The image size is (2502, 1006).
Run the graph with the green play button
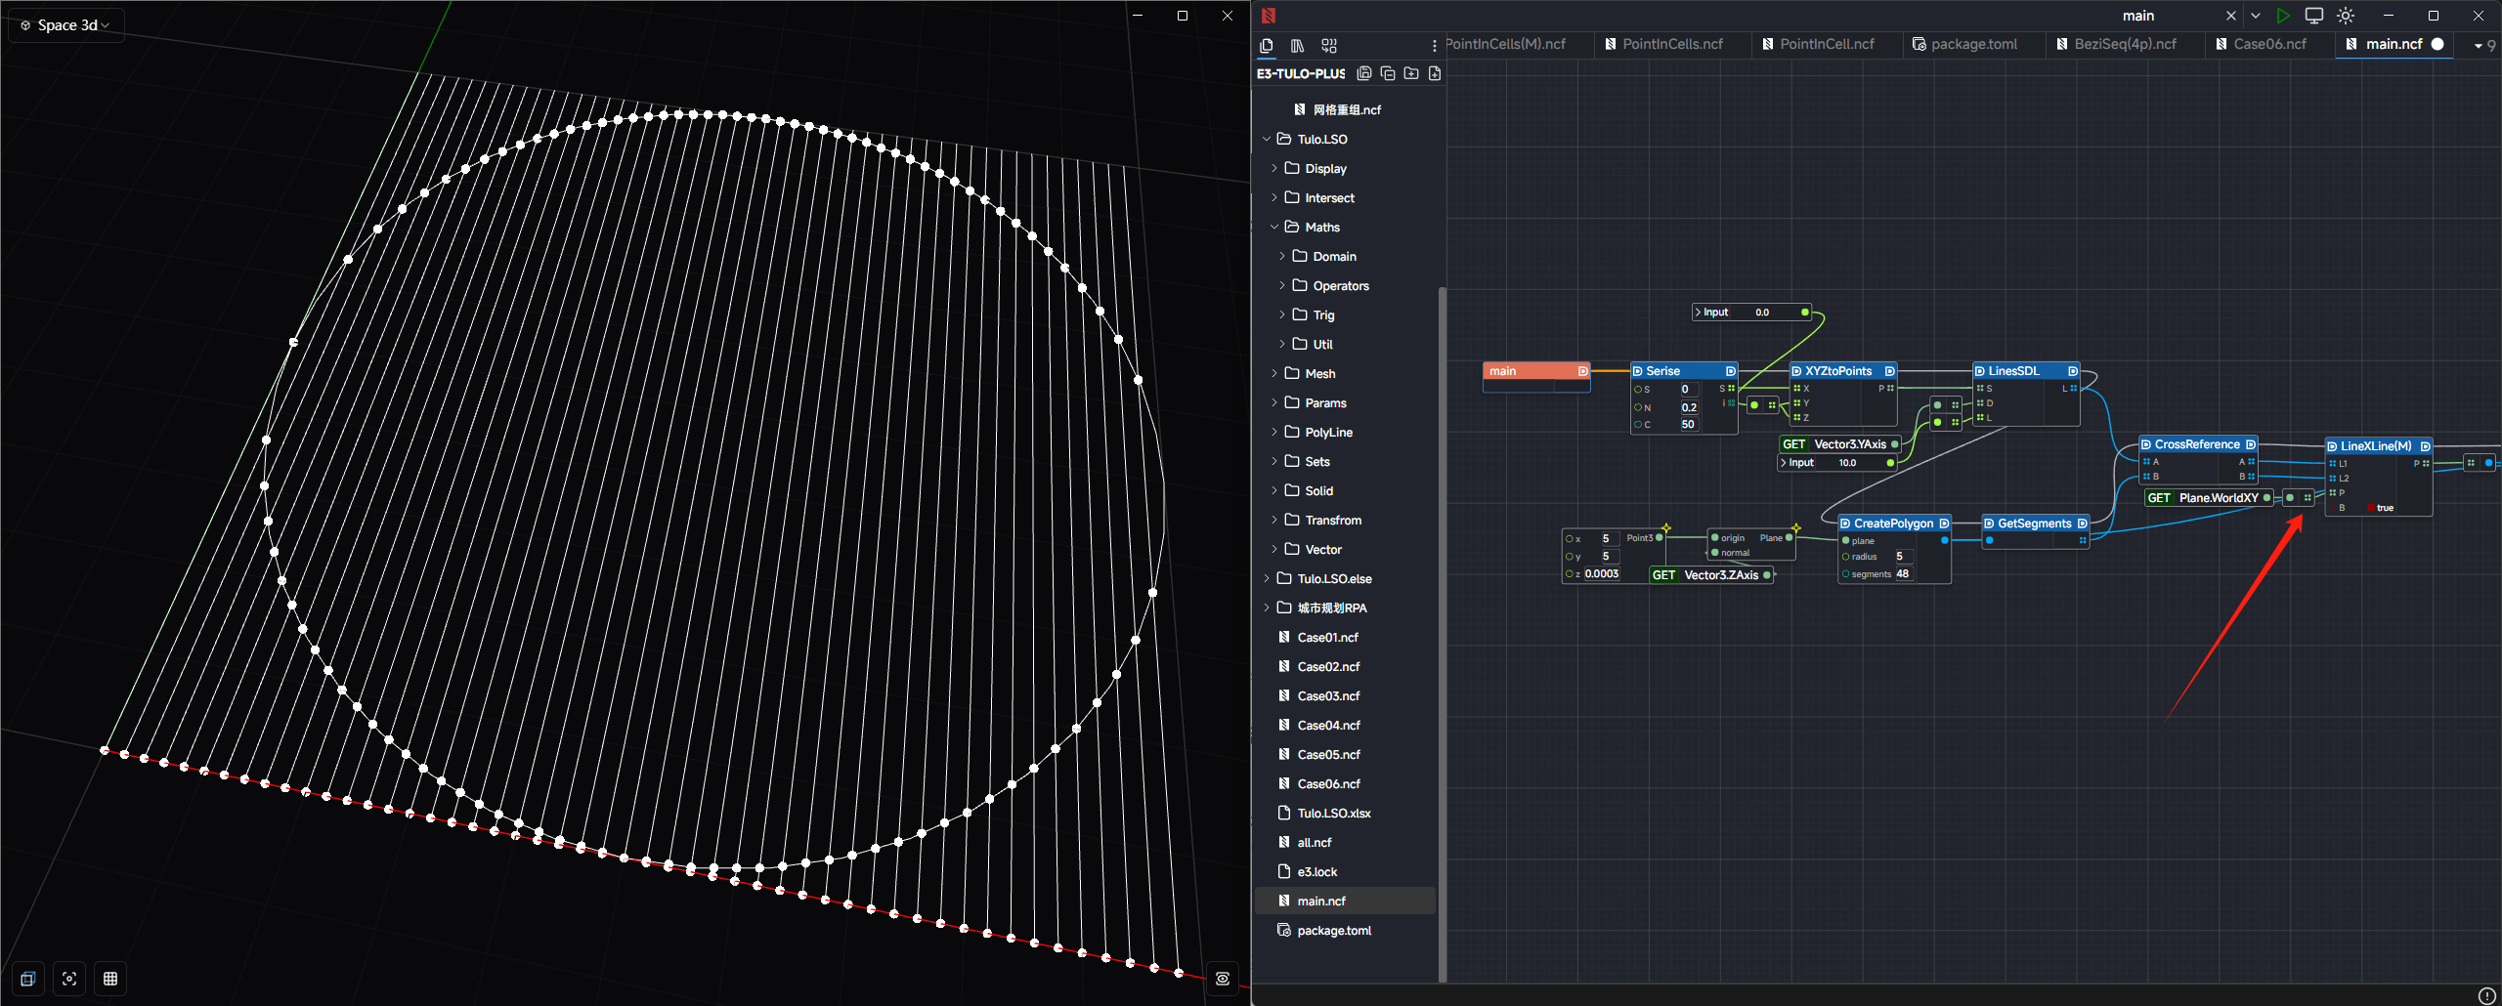coord(2282,16)
